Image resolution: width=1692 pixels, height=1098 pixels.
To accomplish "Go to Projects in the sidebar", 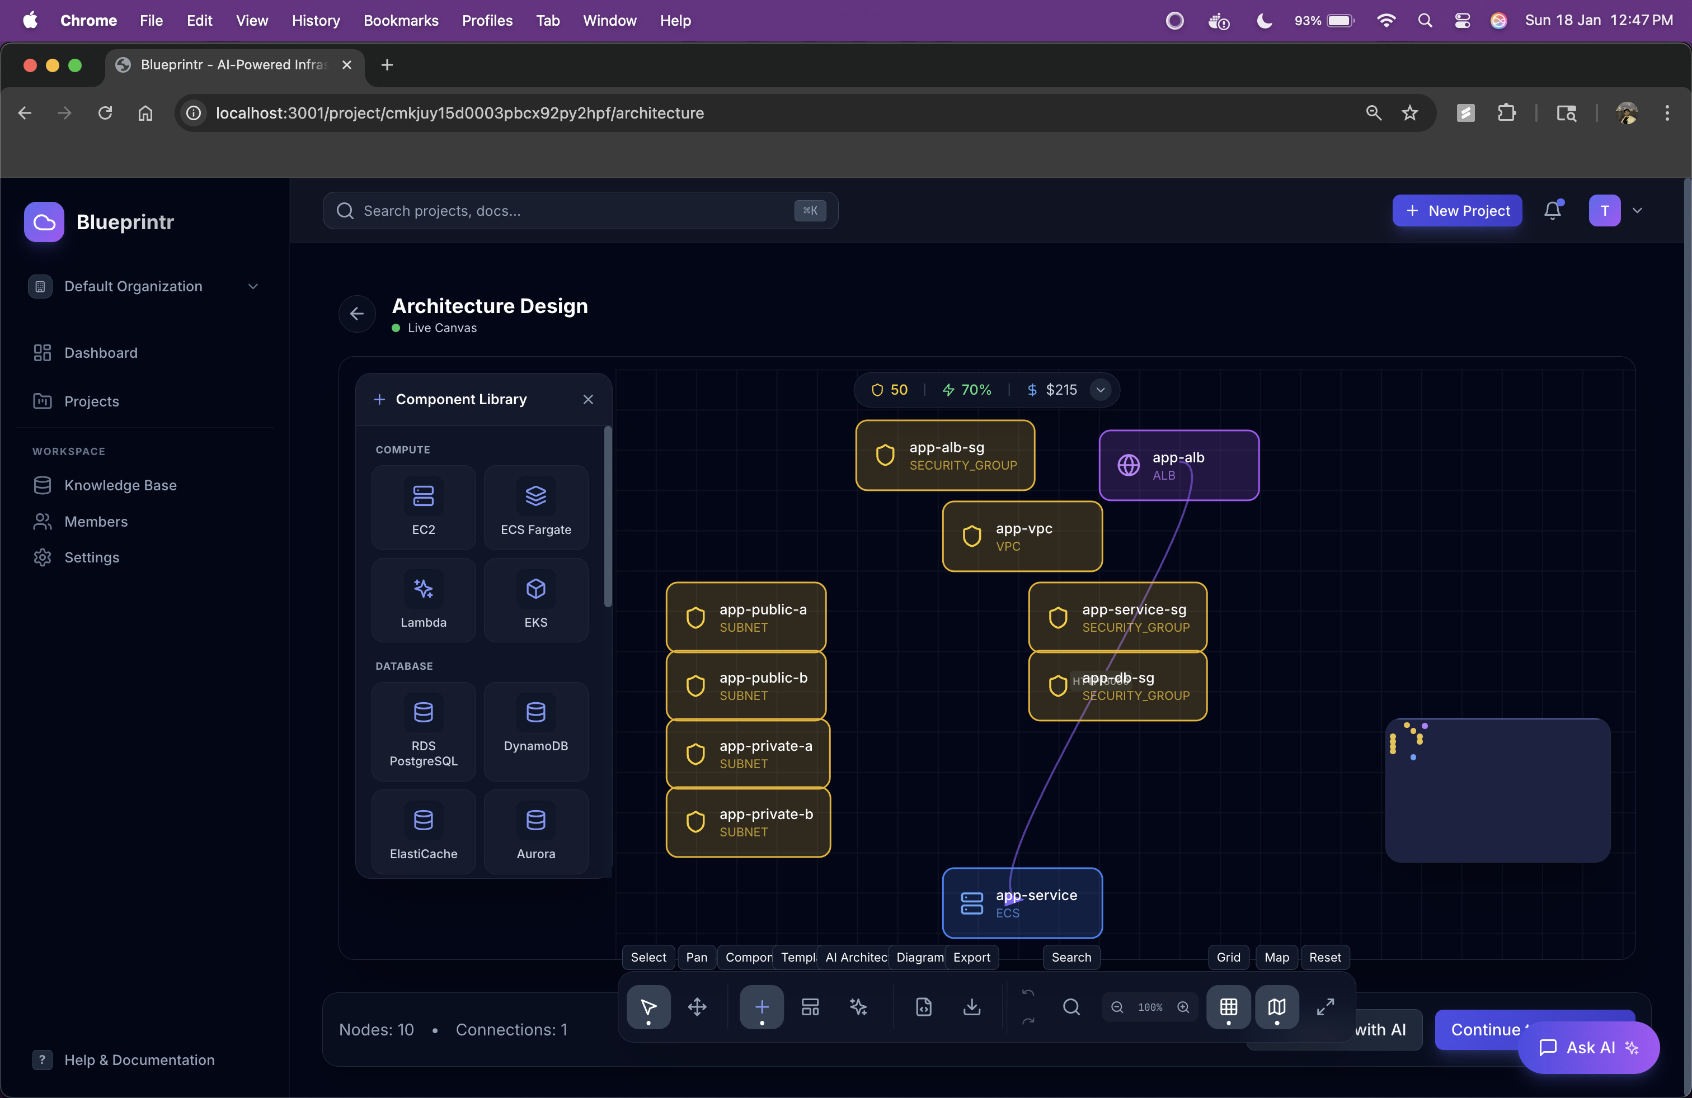I will (92, 401).
